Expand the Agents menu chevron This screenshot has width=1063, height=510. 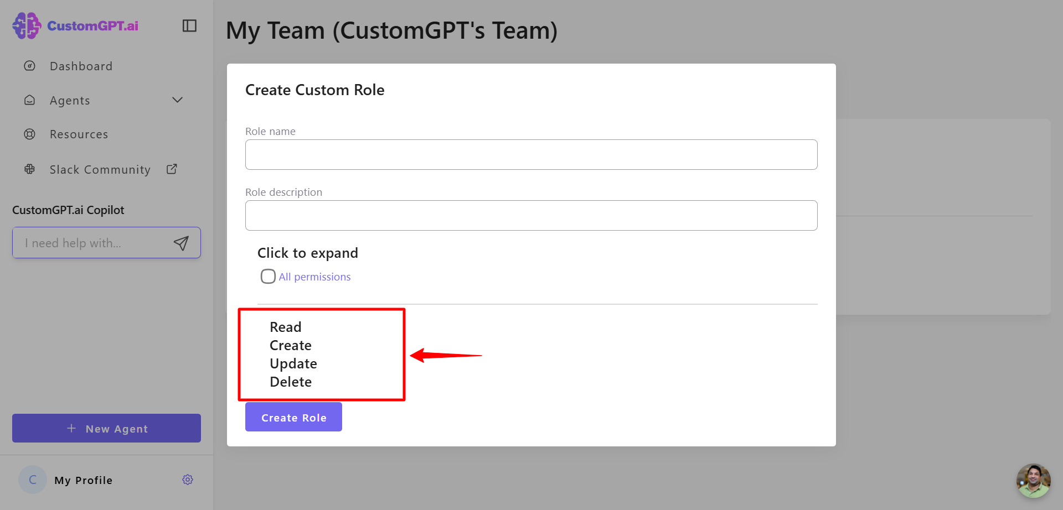coord(177,100)
